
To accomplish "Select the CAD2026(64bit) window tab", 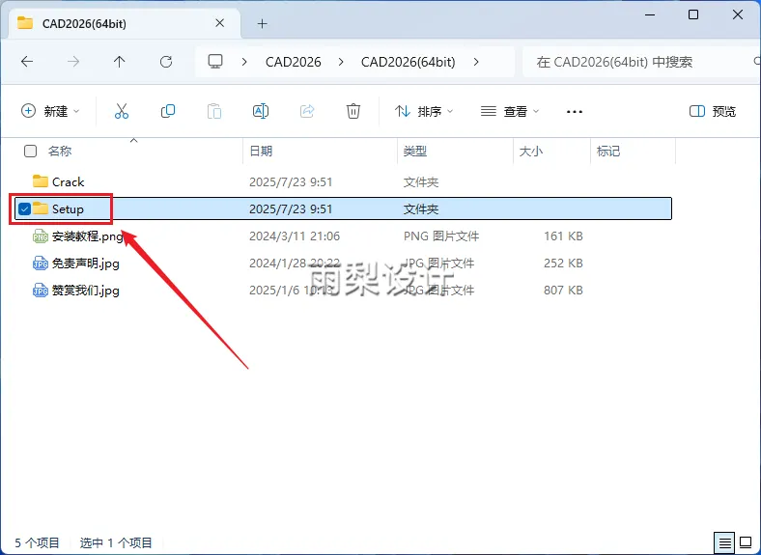I will point(125,23).
